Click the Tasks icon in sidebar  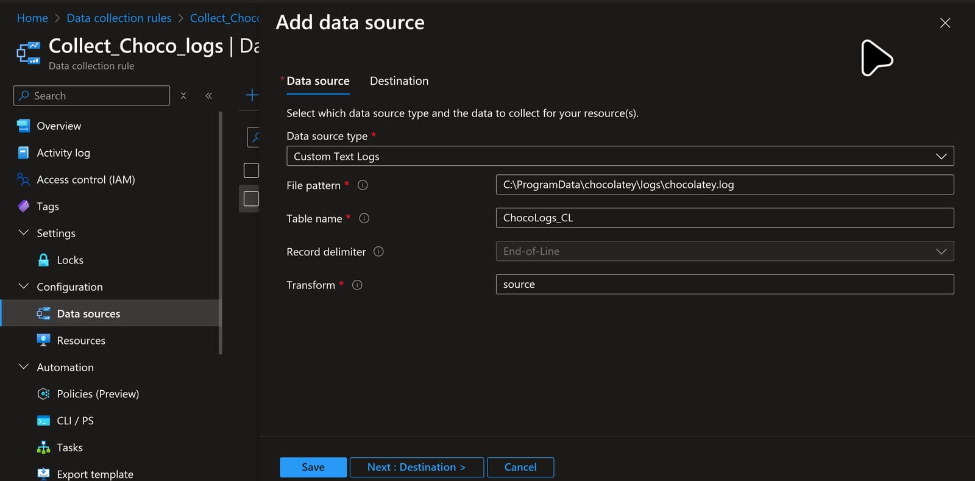pyautogui.click(x=43, y=447)
